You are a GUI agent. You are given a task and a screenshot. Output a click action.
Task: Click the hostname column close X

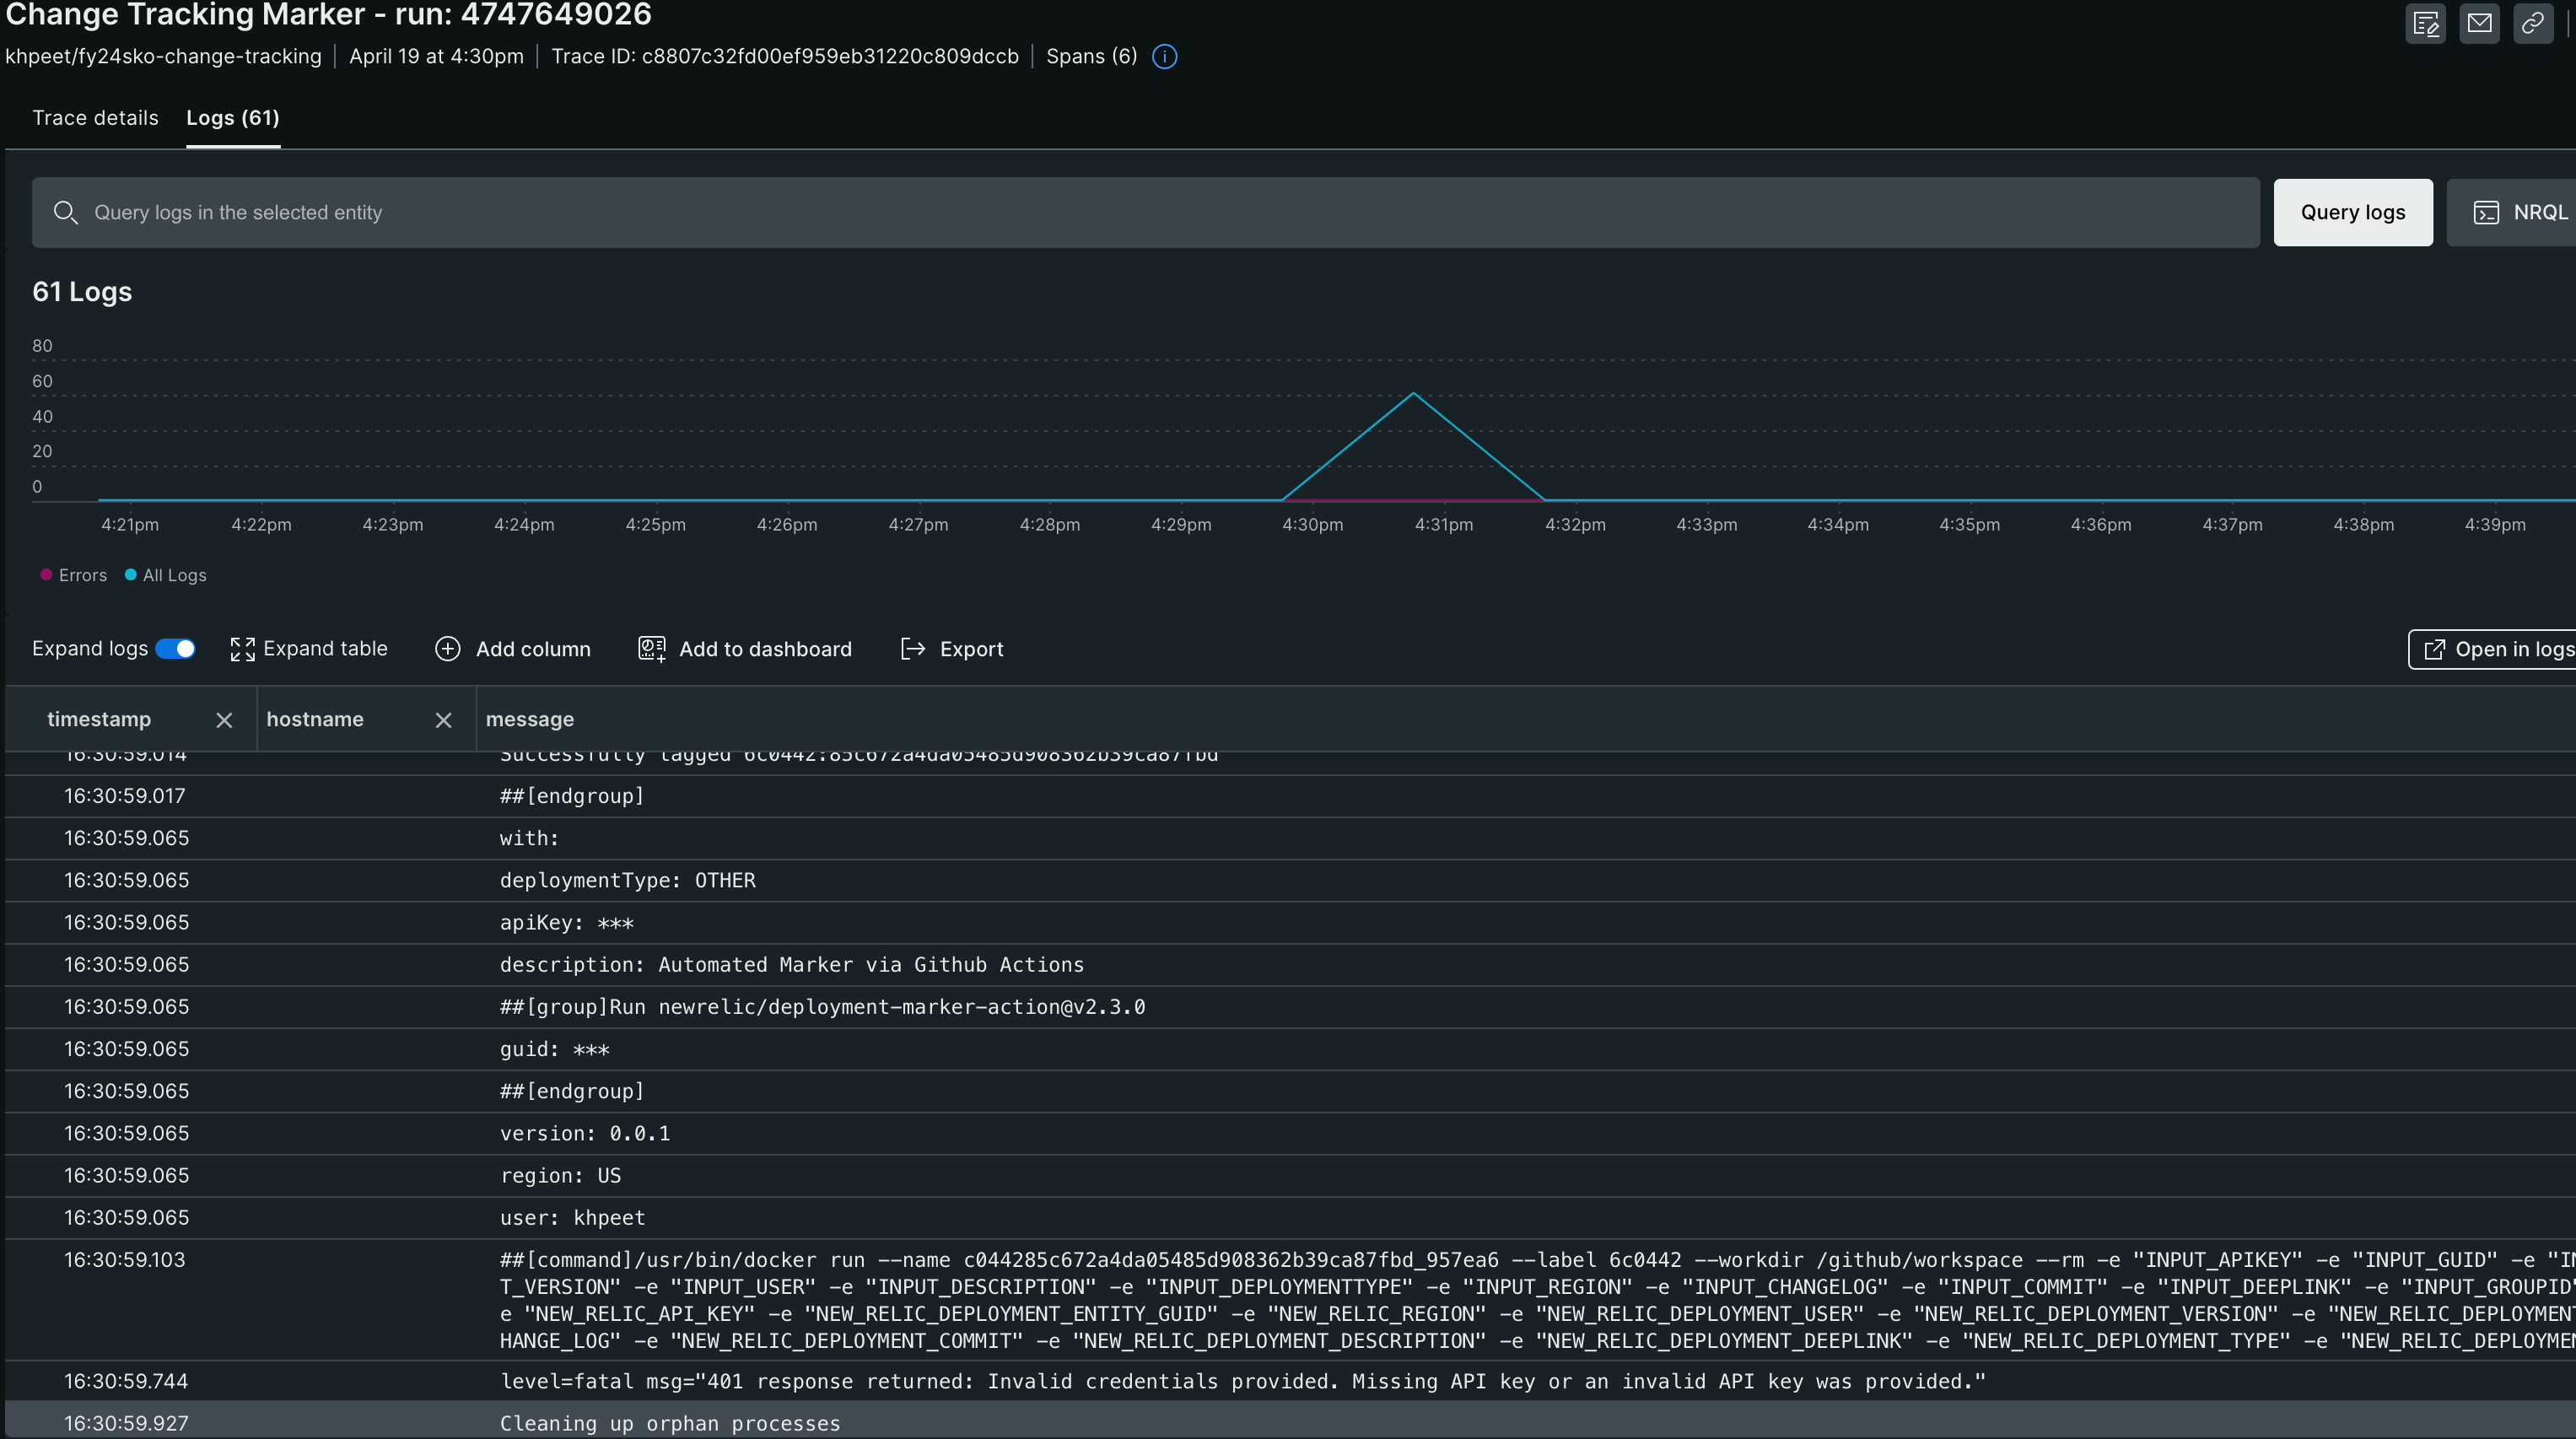tap(444, 719)
